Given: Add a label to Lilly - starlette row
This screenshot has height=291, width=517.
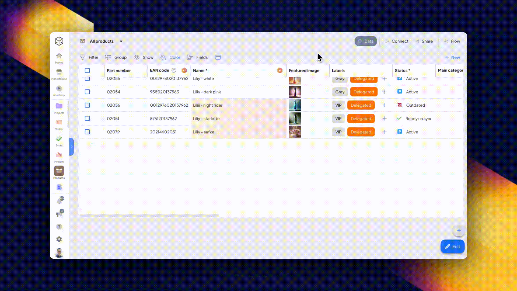Looking at the screenshot, I should tap(385, 119).
